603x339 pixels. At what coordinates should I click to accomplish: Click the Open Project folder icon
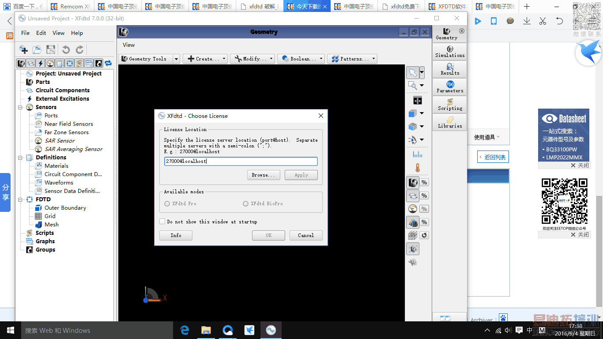(37, 49)
